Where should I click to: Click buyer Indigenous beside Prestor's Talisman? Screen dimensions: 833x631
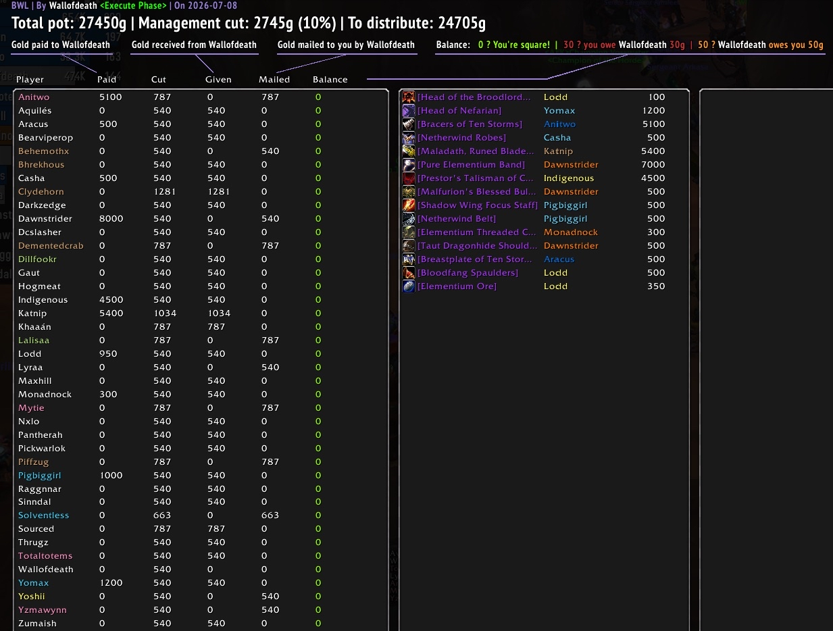coord(569,178)
